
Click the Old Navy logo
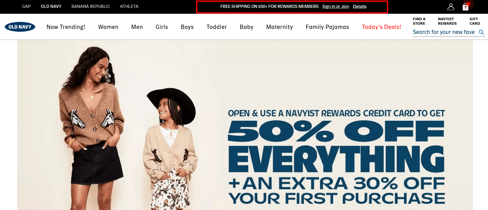pos(20,27)
